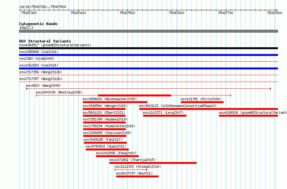Click the 18q22.3 band label

coord(26,28)
